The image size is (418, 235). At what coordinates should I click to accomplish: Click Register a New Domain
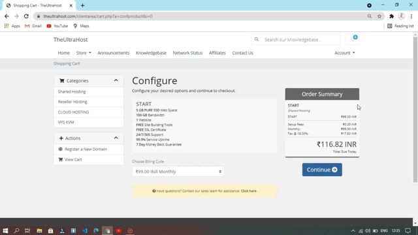click(x=89, y=149)
